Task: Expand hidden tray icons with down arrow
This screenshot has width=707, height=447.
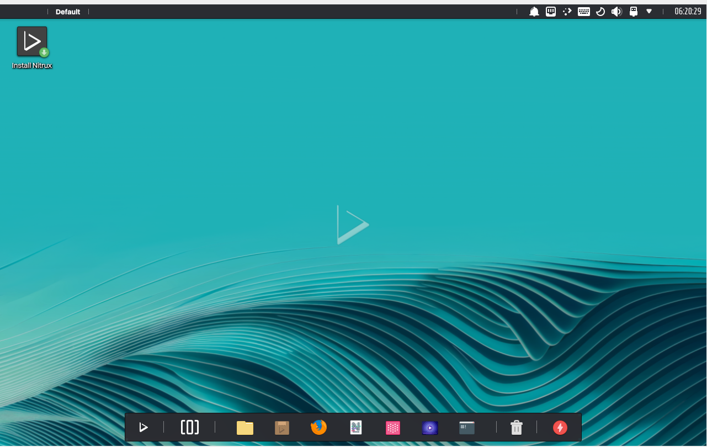Action: (x=650, y=12)
